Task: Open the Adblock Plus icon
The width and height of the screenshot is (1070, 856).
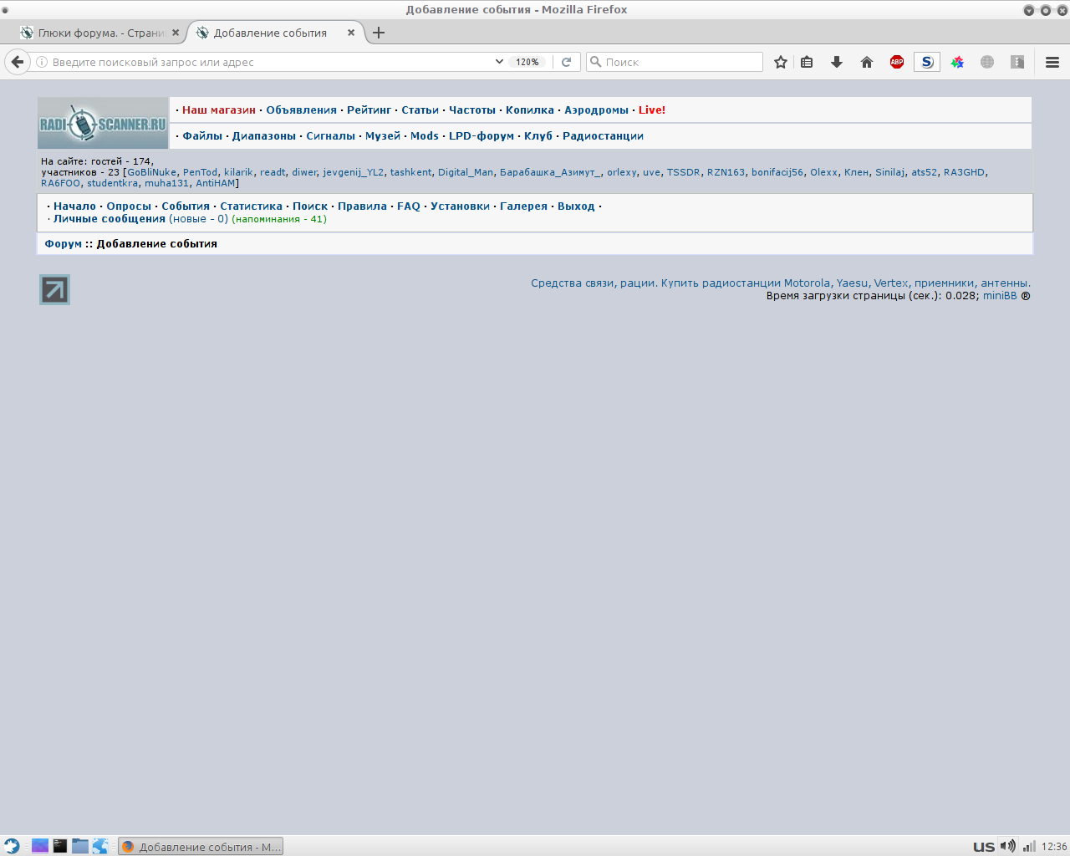Action: click(897, 62)
